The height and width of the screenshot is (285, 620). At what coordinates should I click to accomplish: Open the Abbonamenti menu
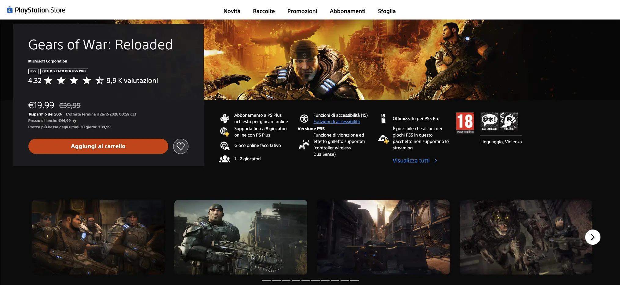tap(348, 11)
